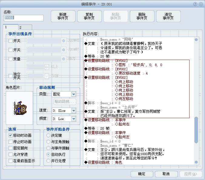Close the event editor window
The height and width of the screenshot is (180, 205).
pyautogui.click(x=201, y=4)
